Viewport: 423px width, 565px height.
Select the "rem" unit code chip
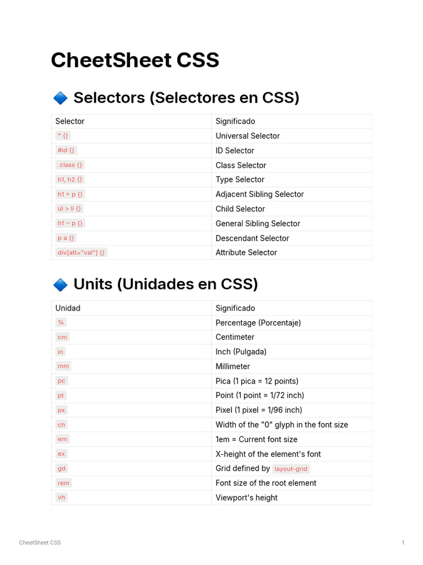tap(63, 483)
